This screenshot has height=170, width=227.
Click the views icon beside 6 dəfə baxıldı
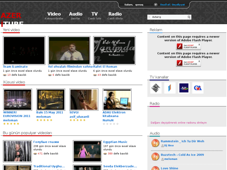click(x=50, y=75)
